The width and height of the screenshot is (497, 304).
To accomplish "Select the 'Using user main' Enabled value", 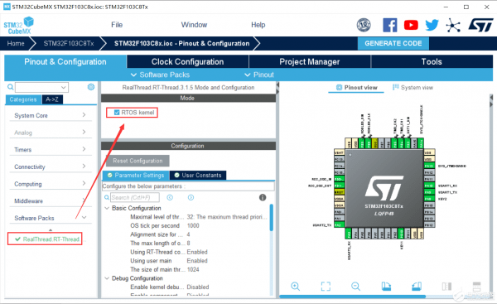I will [197, 261].
